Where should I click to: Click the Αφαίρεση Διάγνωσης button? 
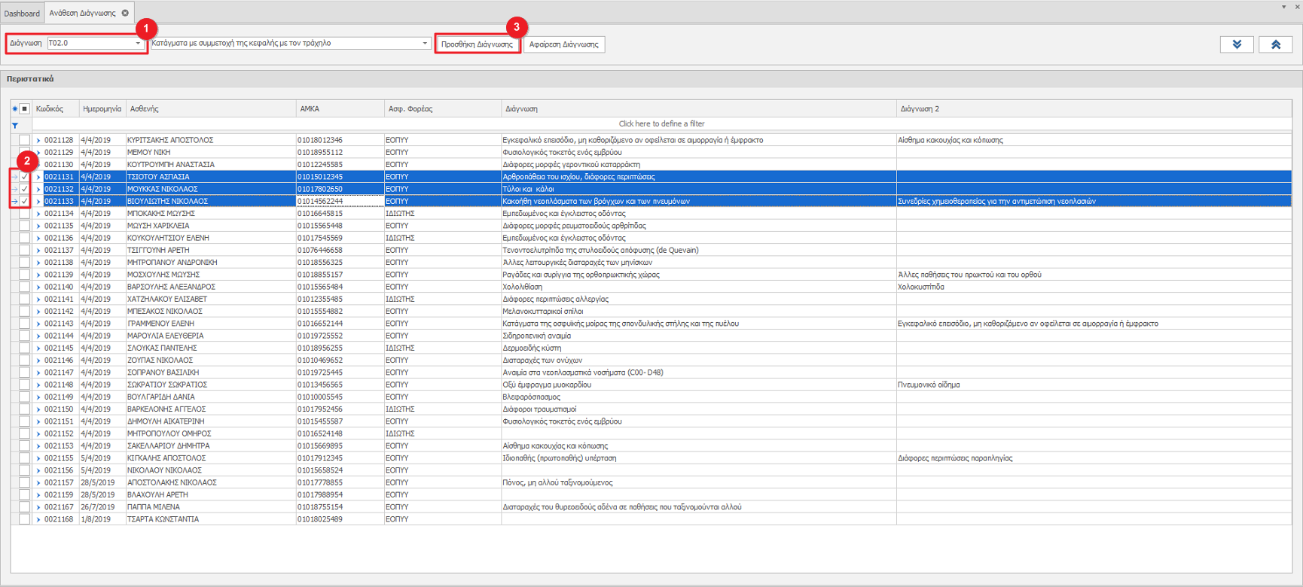(x=563, y=44)
